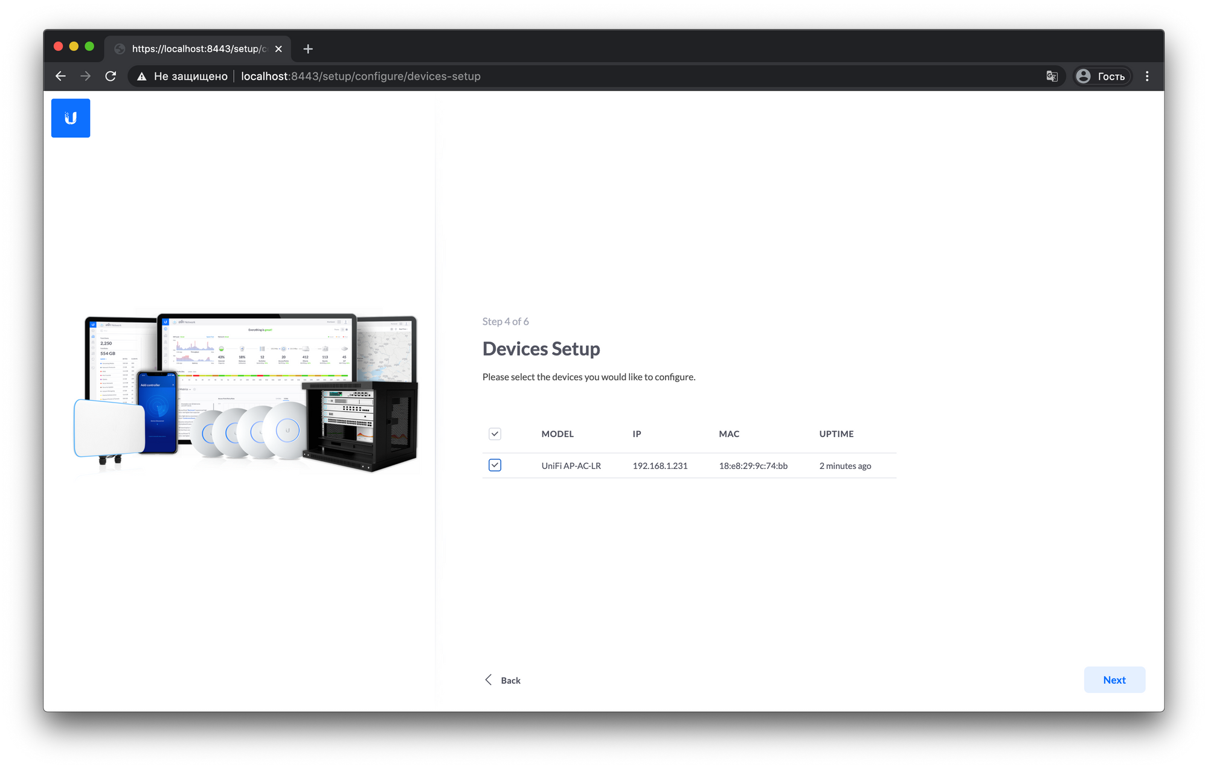1208x769 pixels.
Task: Click the security warning icon in address bar
Action: 141,75
